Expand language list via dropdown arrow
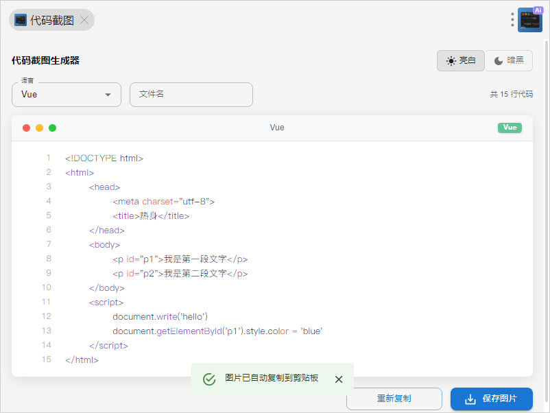 point(108,95)
